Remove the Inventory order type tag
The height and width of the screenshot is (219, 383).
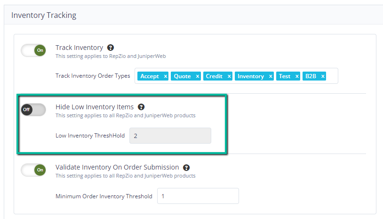pyautogui.click(x=271, y=76)
